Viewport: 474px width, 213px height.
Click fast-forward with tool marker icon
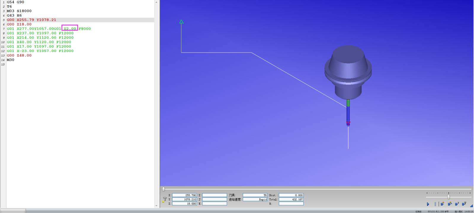(464, 204)
